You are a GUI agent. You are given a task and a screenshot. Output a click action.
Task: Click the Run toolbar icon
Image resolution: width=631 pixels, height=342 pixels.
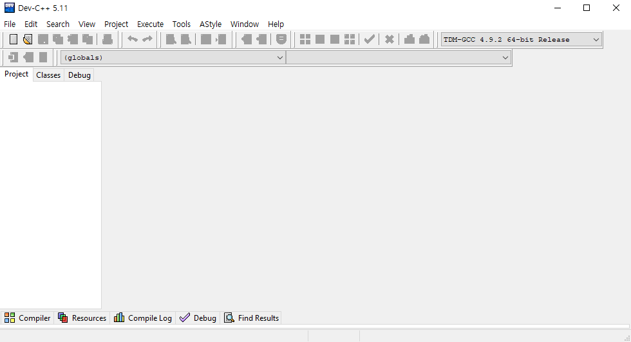pyautogui.click(x=320, y=39)
